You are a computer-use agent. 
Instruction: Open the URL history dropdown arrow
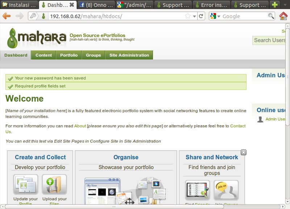click(x=195, y=16)
